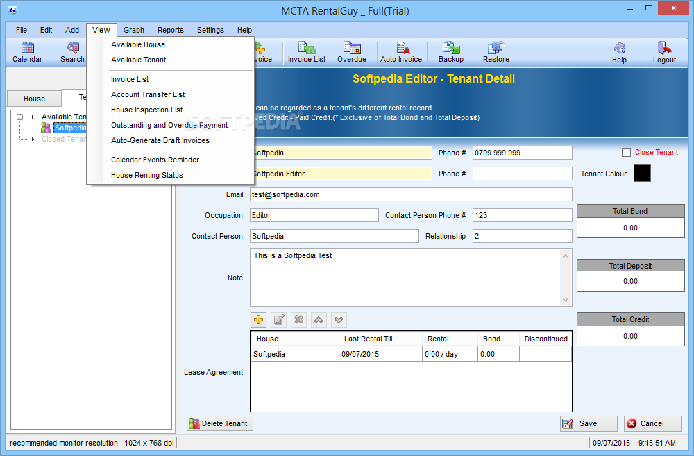The width and height of the screenshot is (694, 456).
Task: Click Note scrollbar down arrow
Action: [x=565, y=300]
